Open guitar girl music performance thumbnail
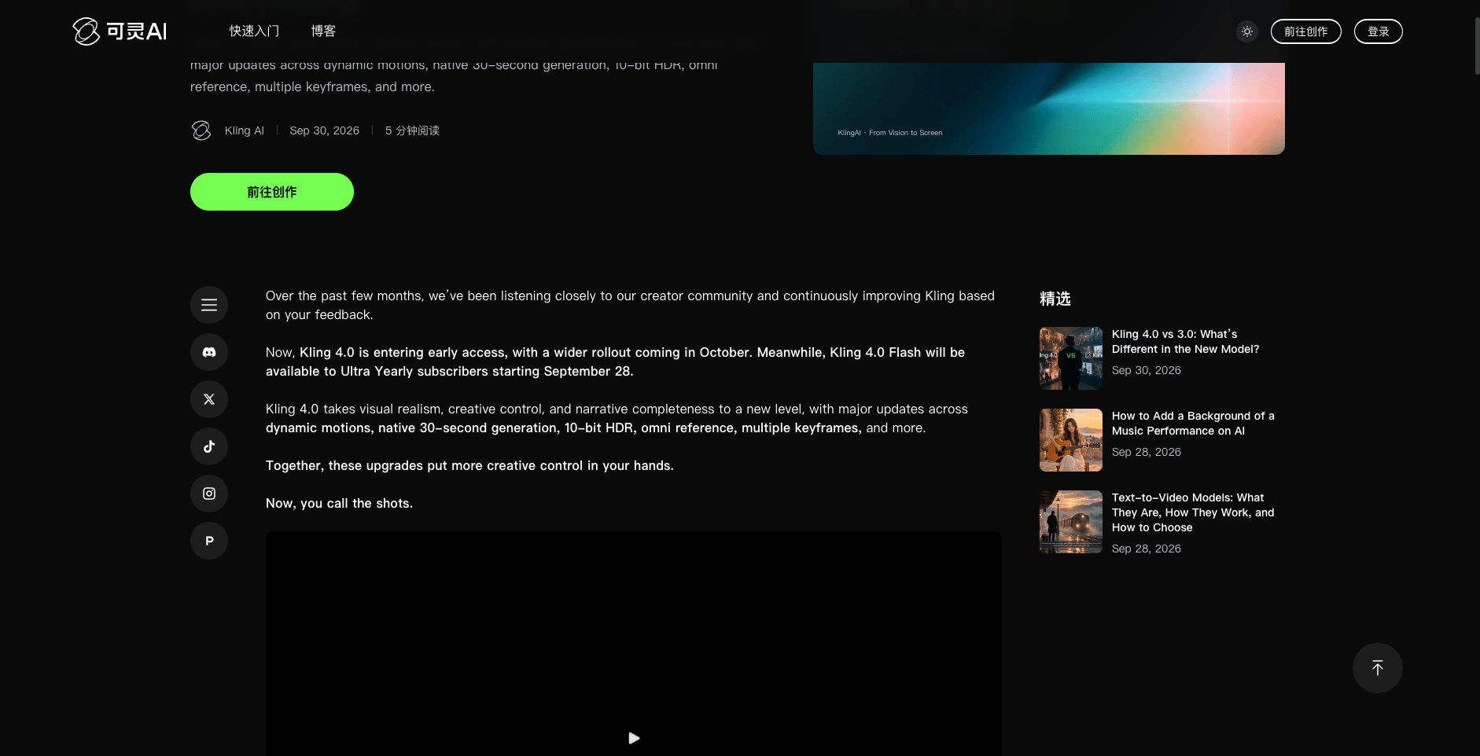The height and width of the screenshot is (756, 1480). pyautogui.click(x=1071, y=440)
